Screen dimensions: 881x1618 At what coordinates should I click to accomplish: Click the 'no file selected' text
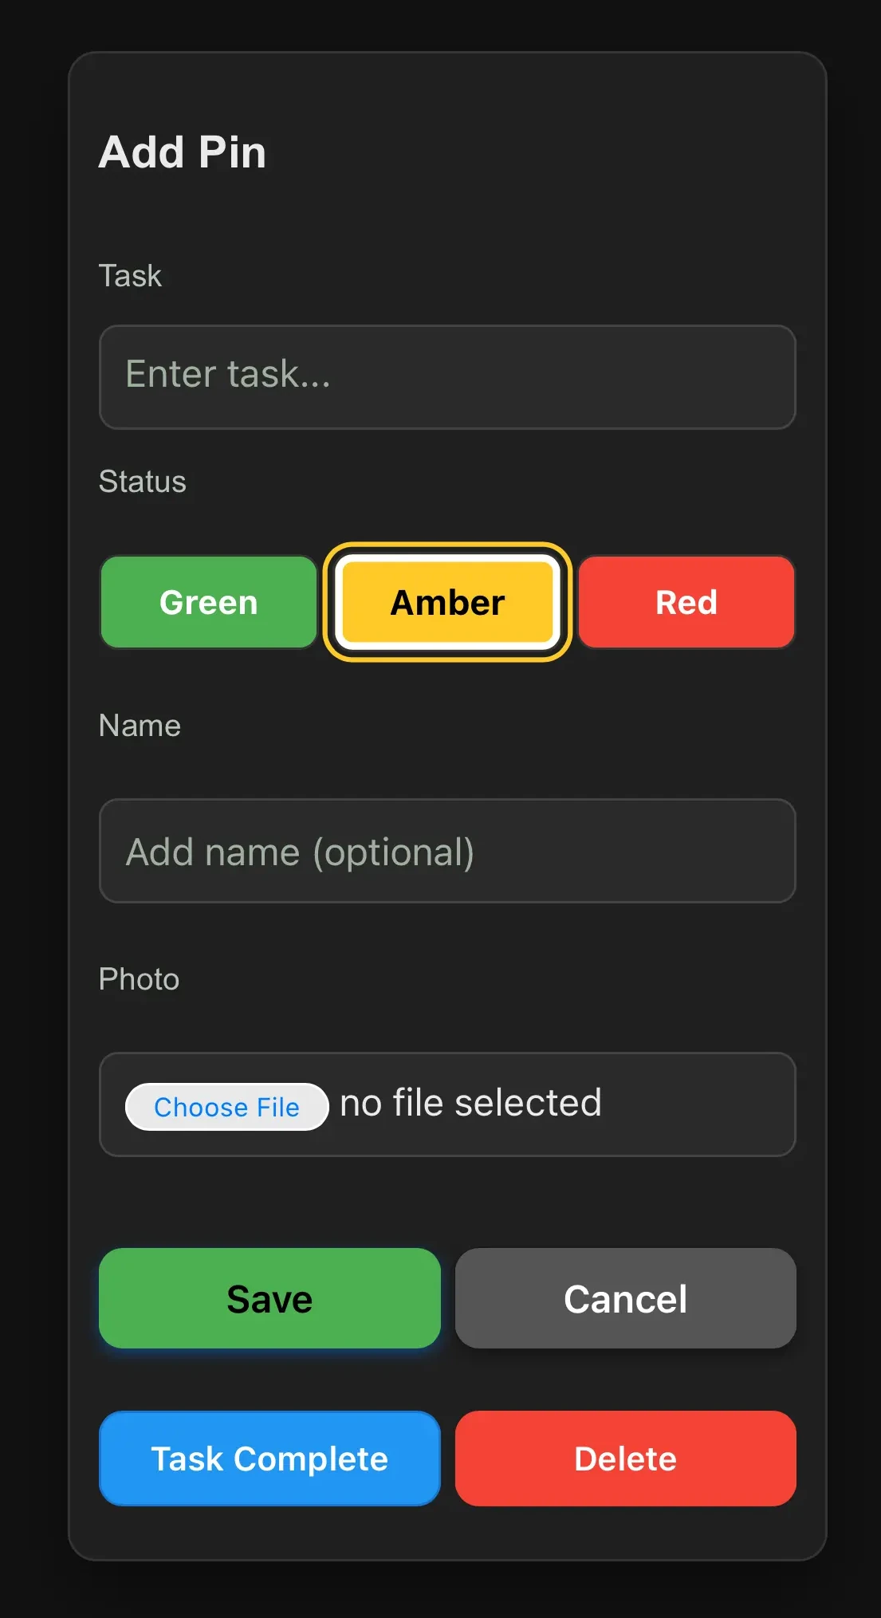click(x=470, y=1104)
